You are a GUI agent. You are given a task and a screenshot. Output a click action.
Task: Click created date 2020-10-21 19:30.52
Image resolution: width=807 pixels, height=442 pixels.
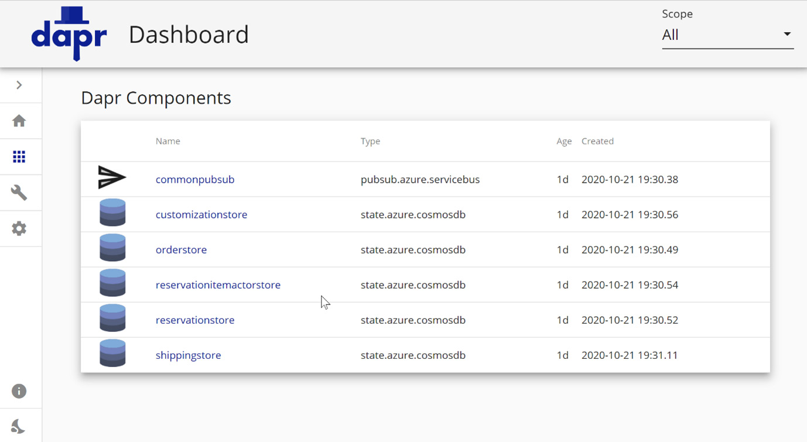coord(630,320)
